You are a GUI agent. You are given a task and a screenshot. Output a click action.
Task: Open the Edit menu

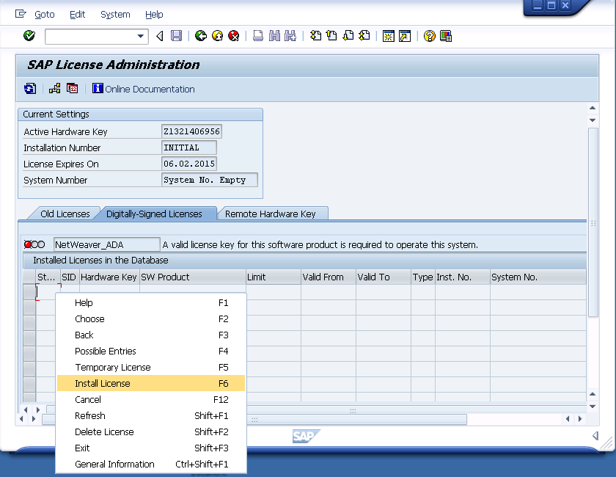[x=78, y=15]
